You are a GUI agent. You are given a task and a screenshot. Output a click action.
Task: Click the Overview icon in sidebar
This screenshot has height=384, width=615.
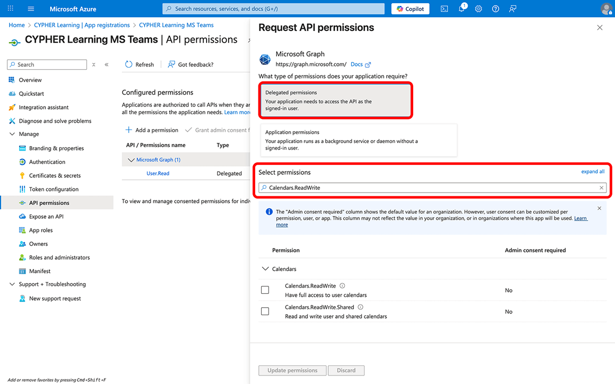click(12, 80)
